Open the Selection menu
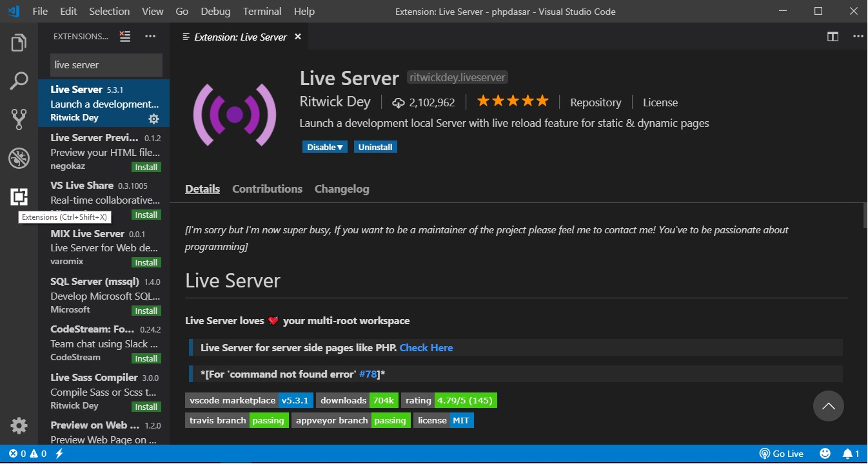This screenshot has width=868, height=464. (110, 12)
